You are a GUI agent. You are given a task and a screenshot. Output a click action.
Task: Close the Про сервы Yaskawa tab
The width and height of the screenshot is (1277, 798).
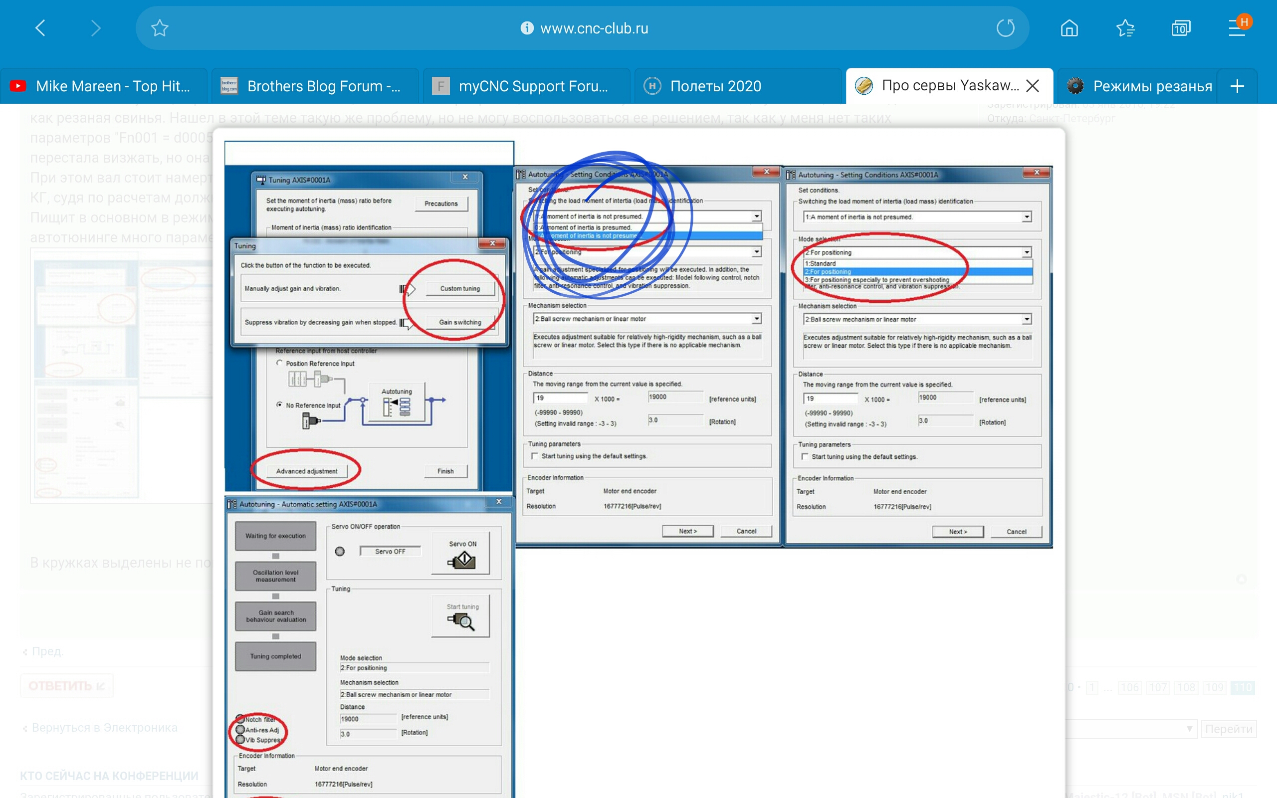[x=1032, y=85]
